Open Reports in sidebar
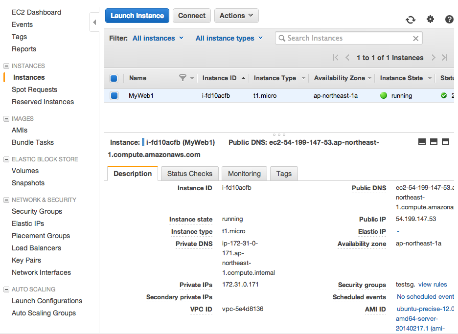This screenshot has height=334, width=458. coord(24,49)
